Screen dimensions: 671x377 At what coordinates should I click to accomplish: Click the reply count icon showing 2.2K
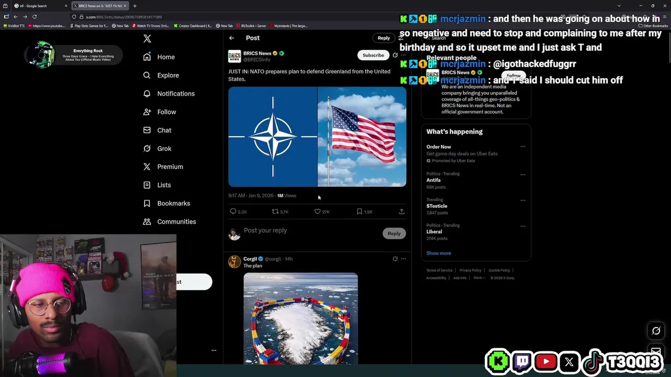(x=233, y=212)
